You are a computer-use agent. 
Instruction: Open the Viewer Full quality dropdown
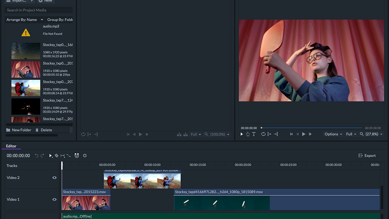click(351, 134)
